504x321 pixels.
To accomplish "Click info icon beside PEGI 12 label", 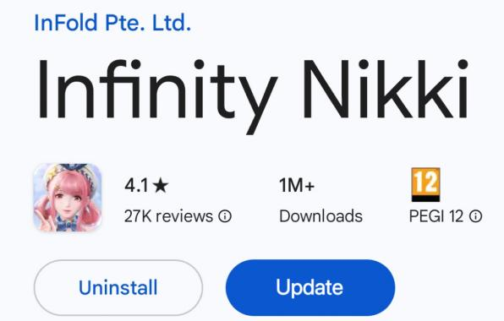I will coord(475,216).
